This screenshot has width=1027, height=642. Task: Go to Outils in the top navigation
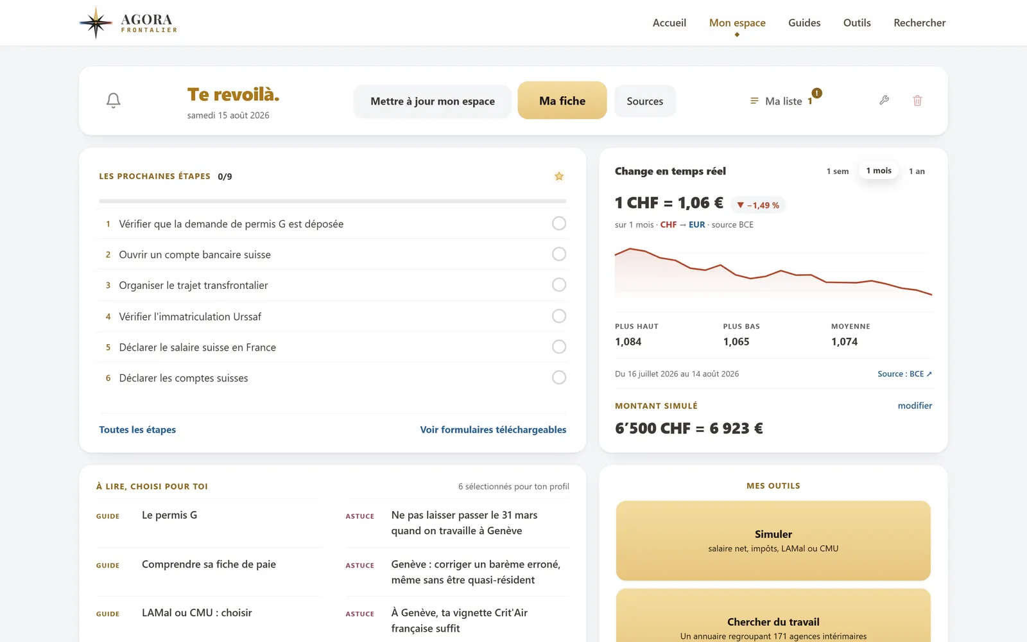pyautogui.click(x=857, y=23)
